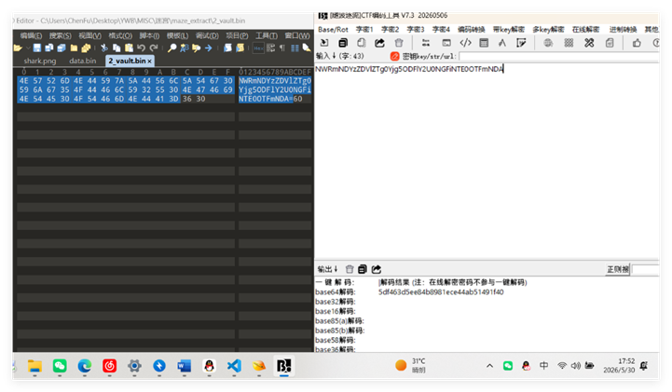Click the share arrow icon in CTF toolbar
Viewport: 672px width, 392px height.
(x=379, y=43)
